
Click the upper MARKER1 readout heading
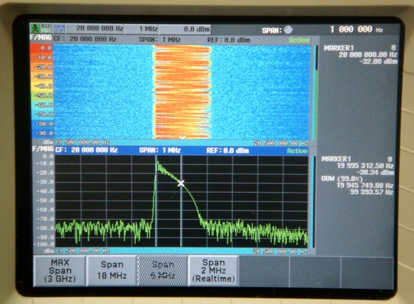point(339,48)
